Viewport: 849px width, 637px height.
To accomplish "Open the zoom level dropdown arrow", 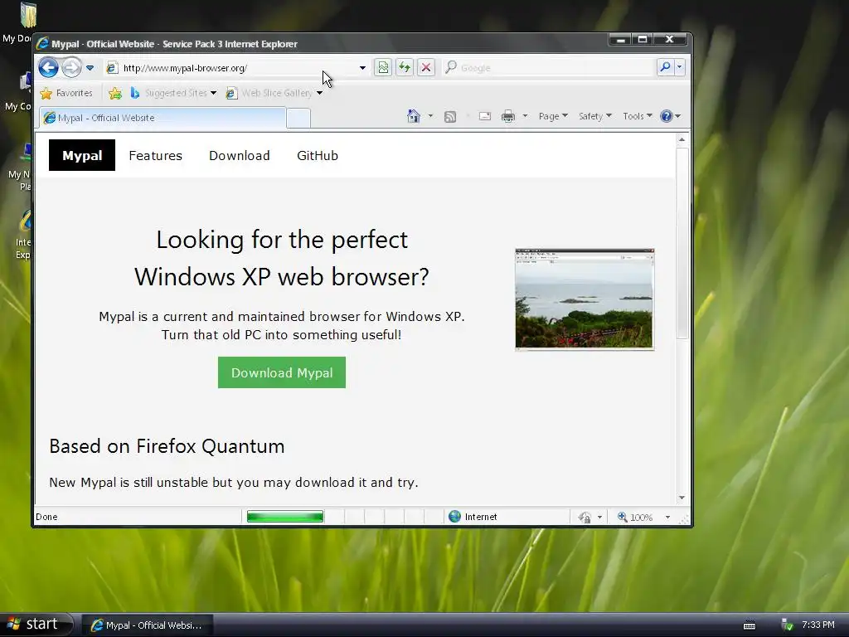I will tap(667, 518).
